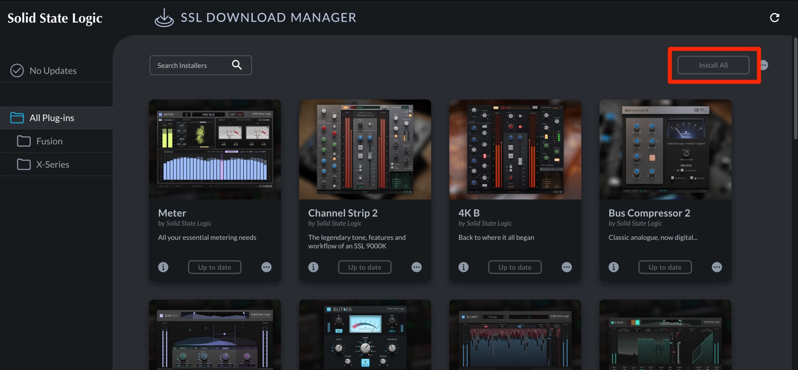The height and width of the screenshot is (370, 798).
Task: Select the Fusion folder
Action: (x=56, y=141)
